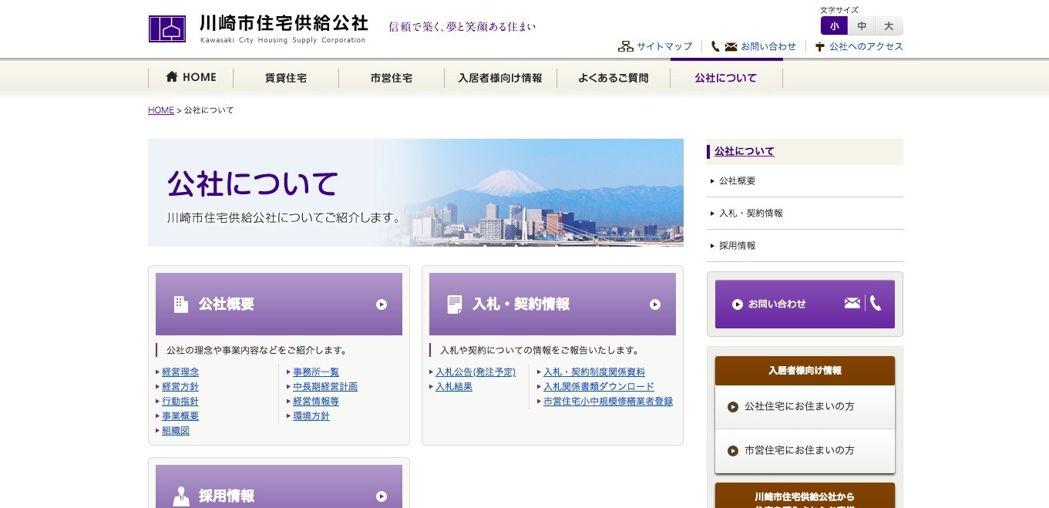Open the よくあるご質問 navigation tab
The height and width of the screenshot is (508, 1049).
613,78
